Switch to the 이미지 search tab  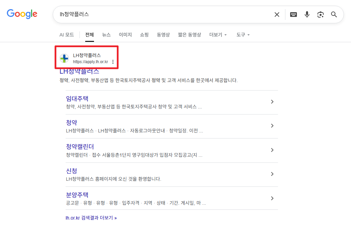point(125,34)
